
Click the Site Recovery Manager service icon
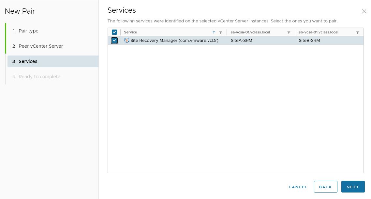(x=126, y=40)
